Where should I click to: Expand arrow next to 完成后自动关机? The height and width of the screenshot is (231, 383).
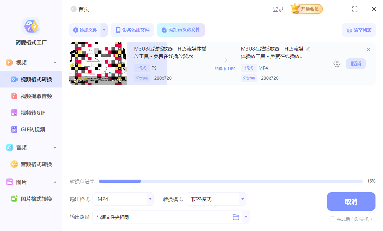(x=371, y=219)
